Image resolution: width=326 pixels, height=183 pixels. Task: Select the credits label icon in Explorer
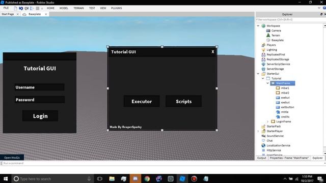click(278, 116)
